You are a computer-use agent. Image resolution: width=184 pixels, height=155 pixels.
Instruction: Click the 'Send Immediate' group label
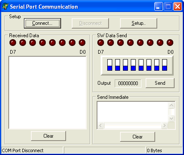tap(113, 97)
